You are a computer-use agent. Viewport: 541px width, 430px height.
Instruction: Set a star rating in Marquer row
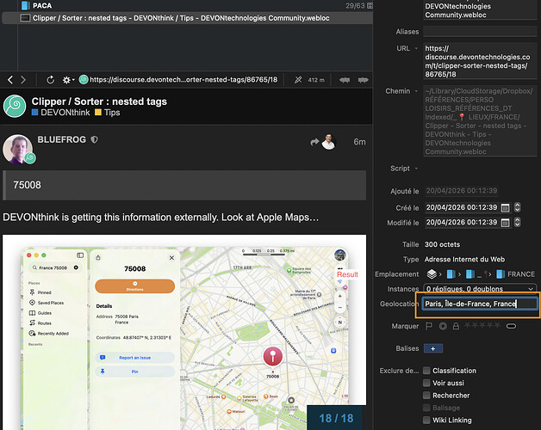pyautogui.click(x=482, y=325)
